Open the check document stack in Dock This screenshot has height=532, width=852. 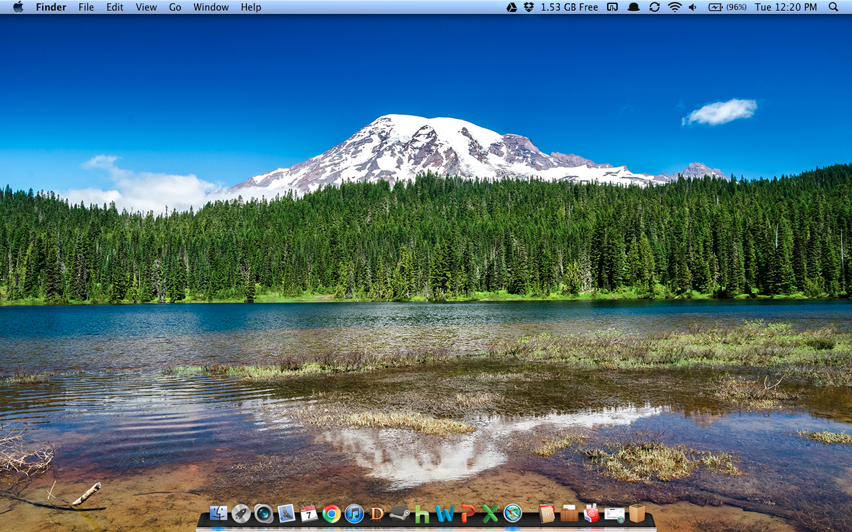(x=614, y=514)
